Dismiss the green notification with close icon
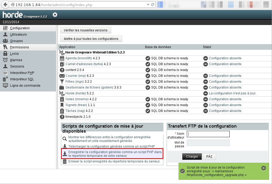 (263, 168)
